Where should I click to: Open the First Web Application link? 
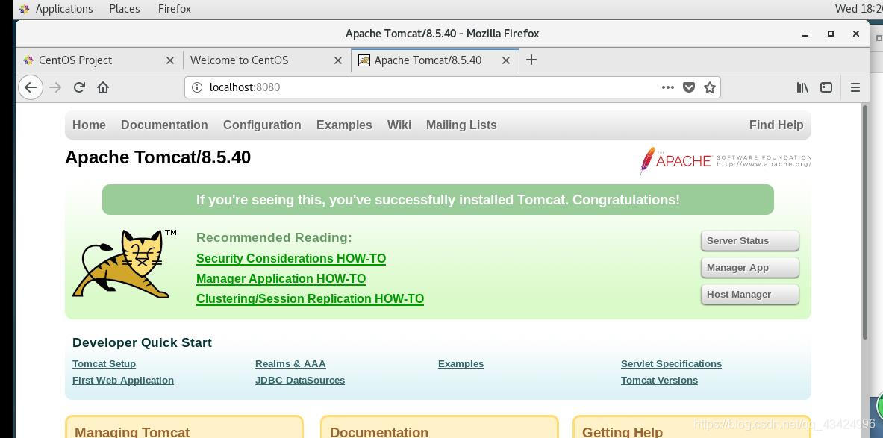(x=122, y=380)
